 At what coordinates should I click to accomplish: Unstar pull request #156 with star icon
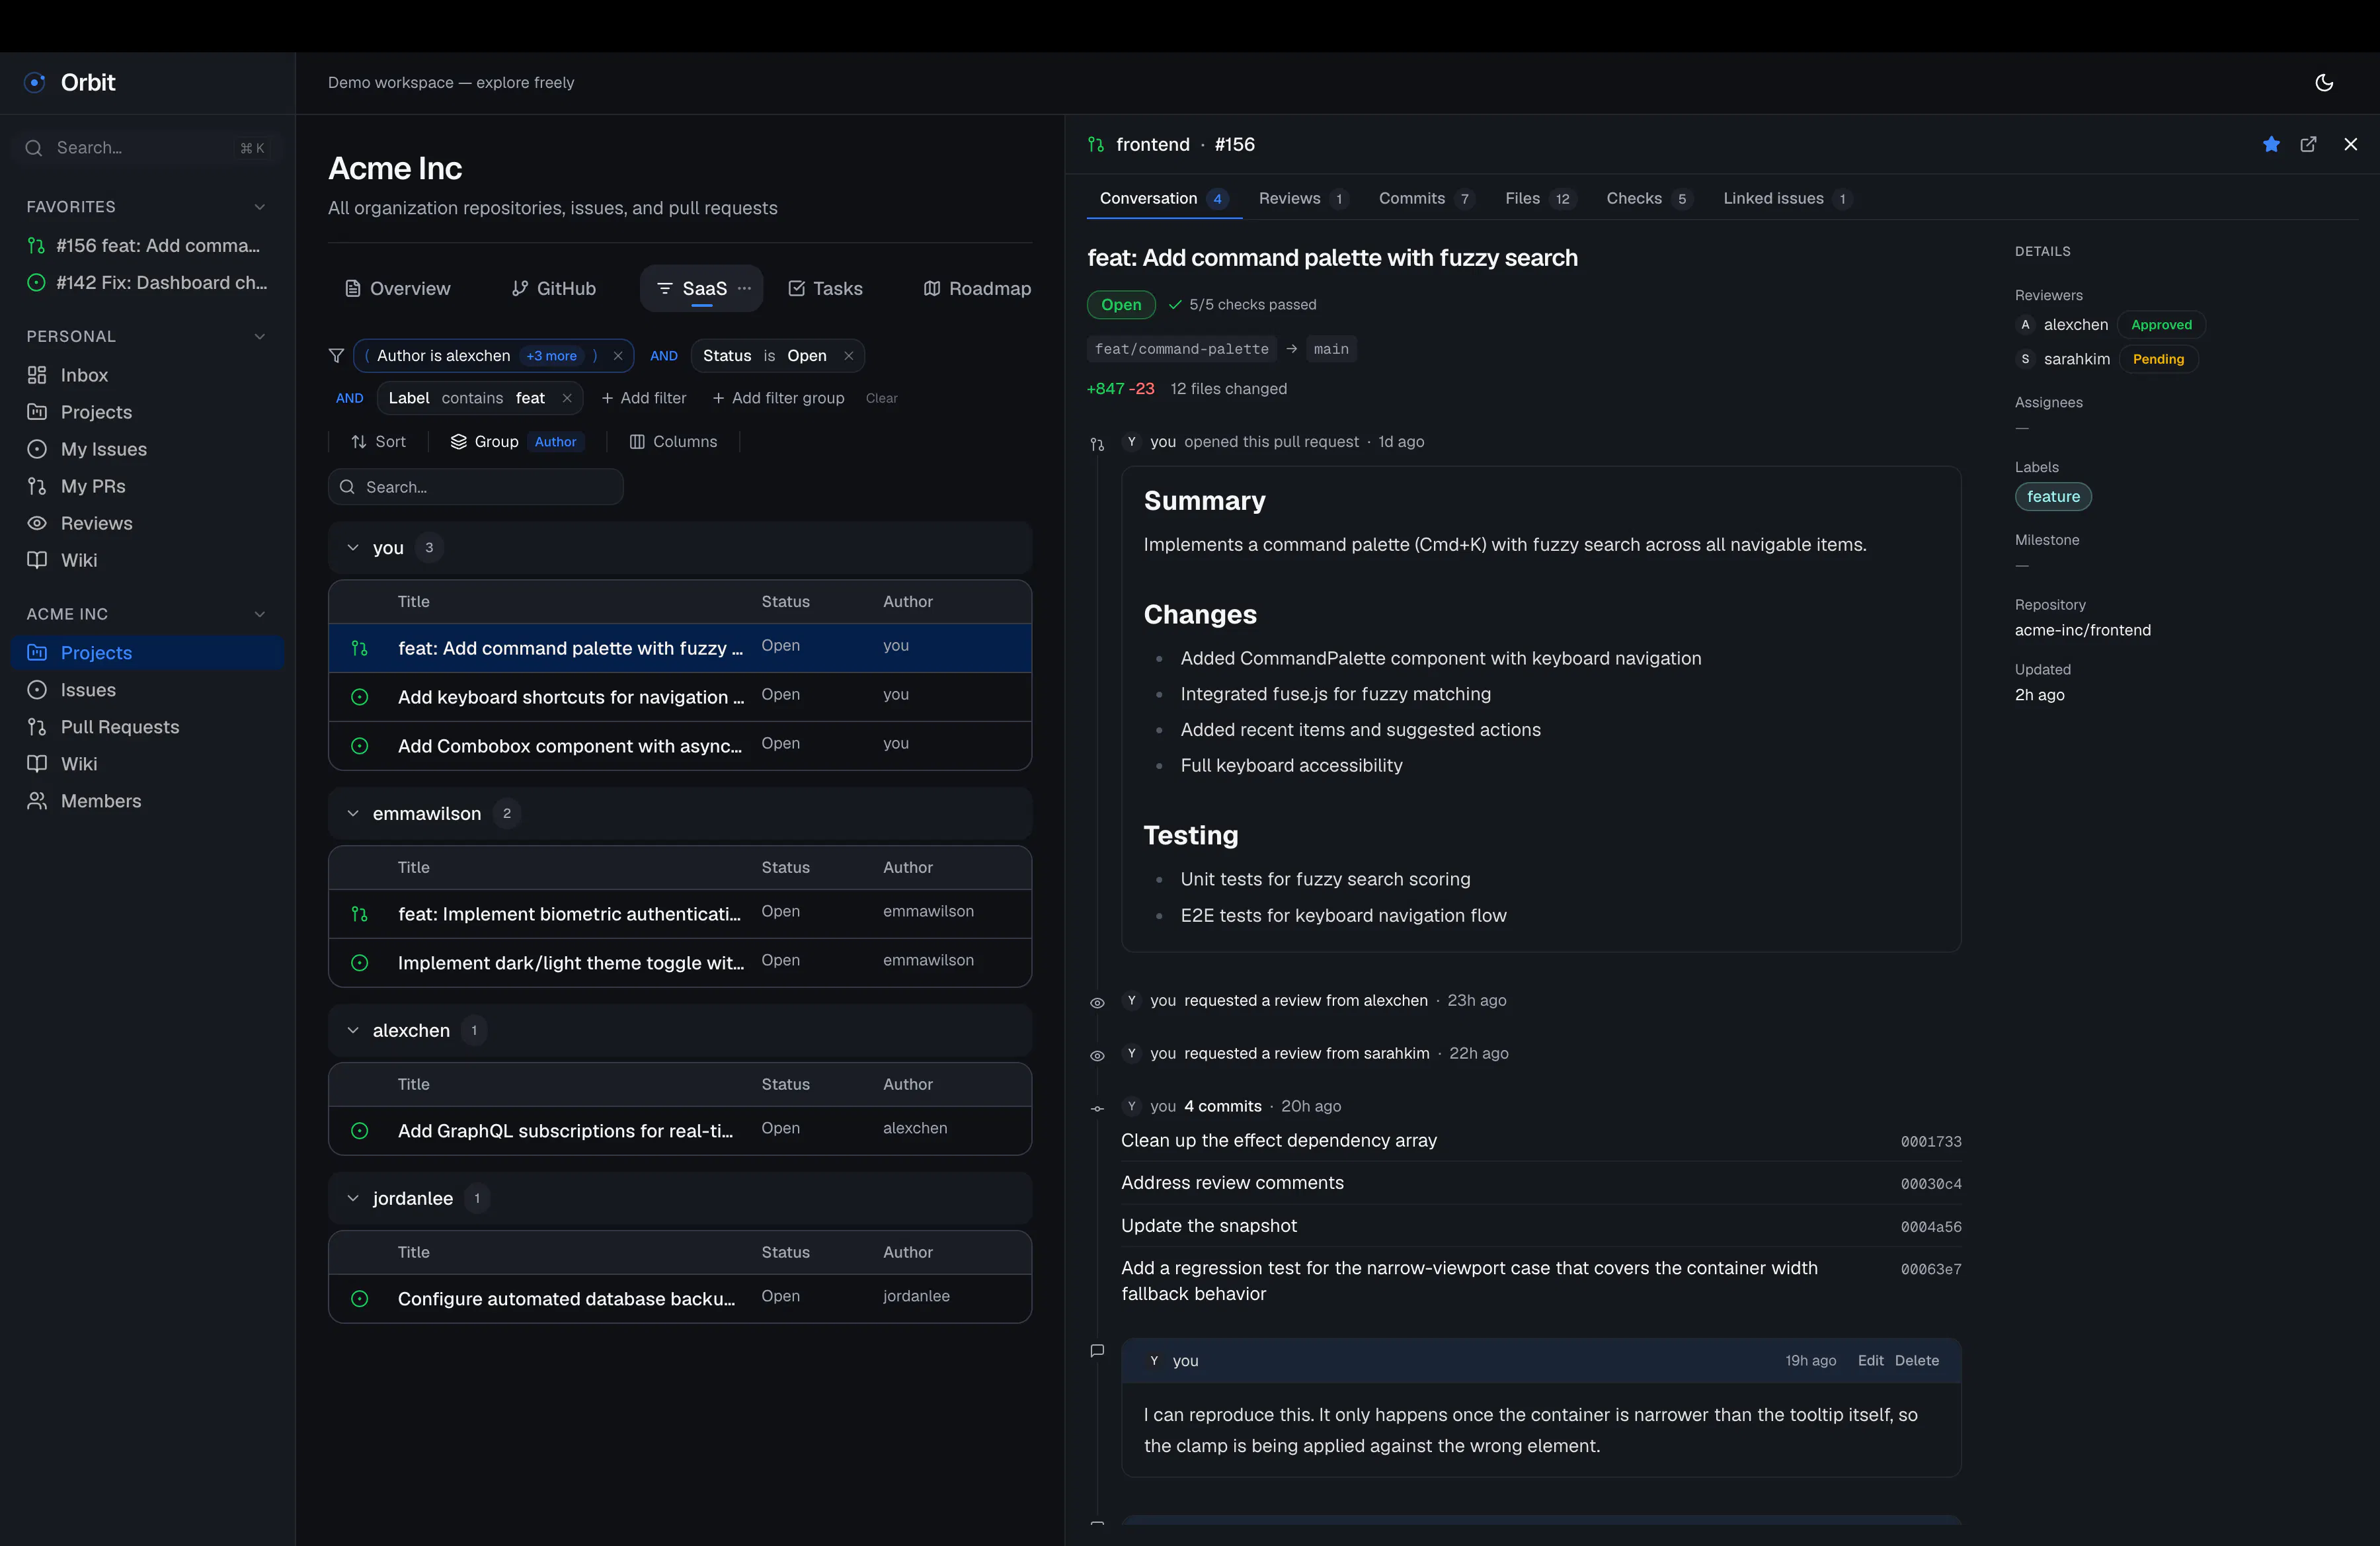coord(2271,145)
